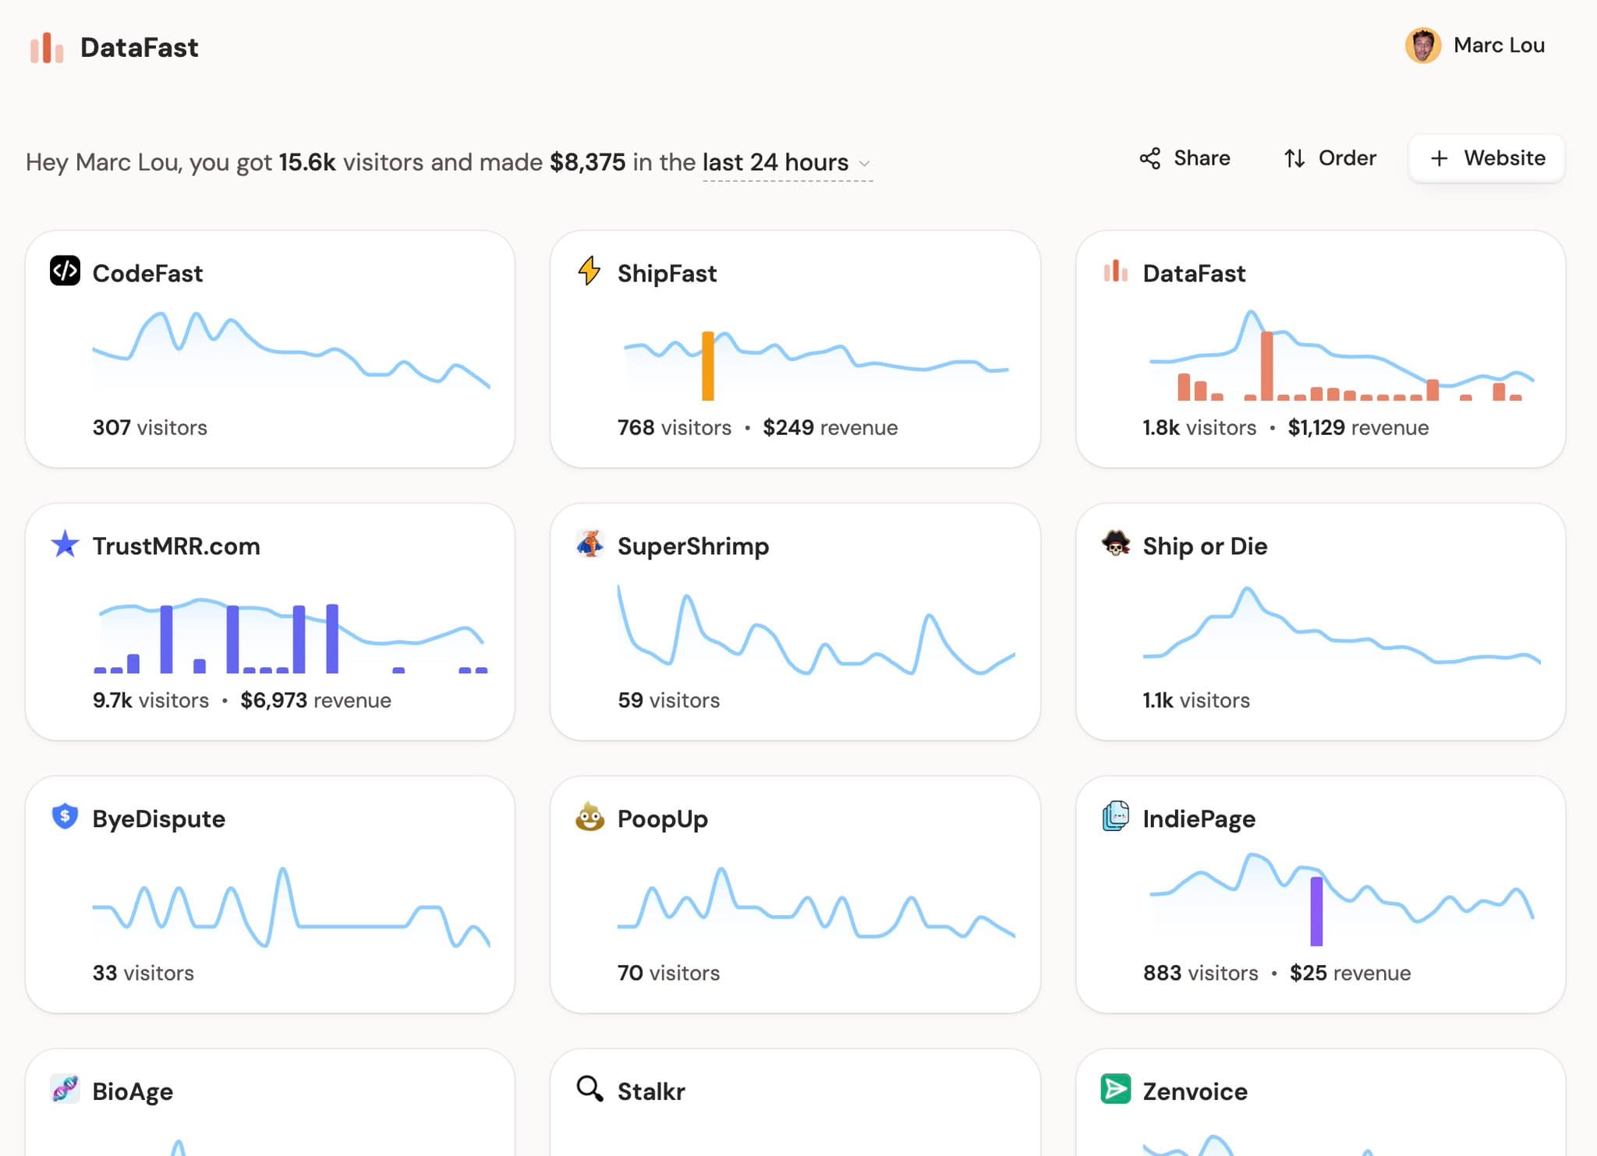Open the TrustMRR.com site title
This screenshot has height=1156, width=1597.
point(176,546)
